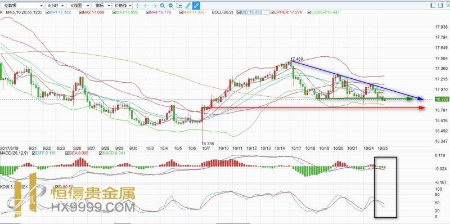The width and height of the screenshot is (450, 224).
Task: Open the 伦敦银 symbol dropdown
Action: coord(22,6)
